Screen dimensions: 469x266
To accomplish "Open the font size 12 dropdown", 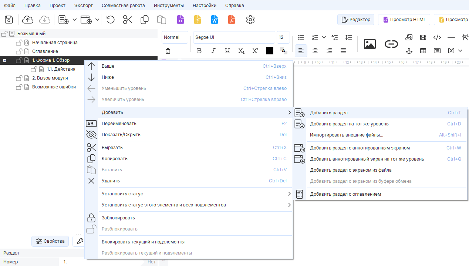I will (283, 37).
